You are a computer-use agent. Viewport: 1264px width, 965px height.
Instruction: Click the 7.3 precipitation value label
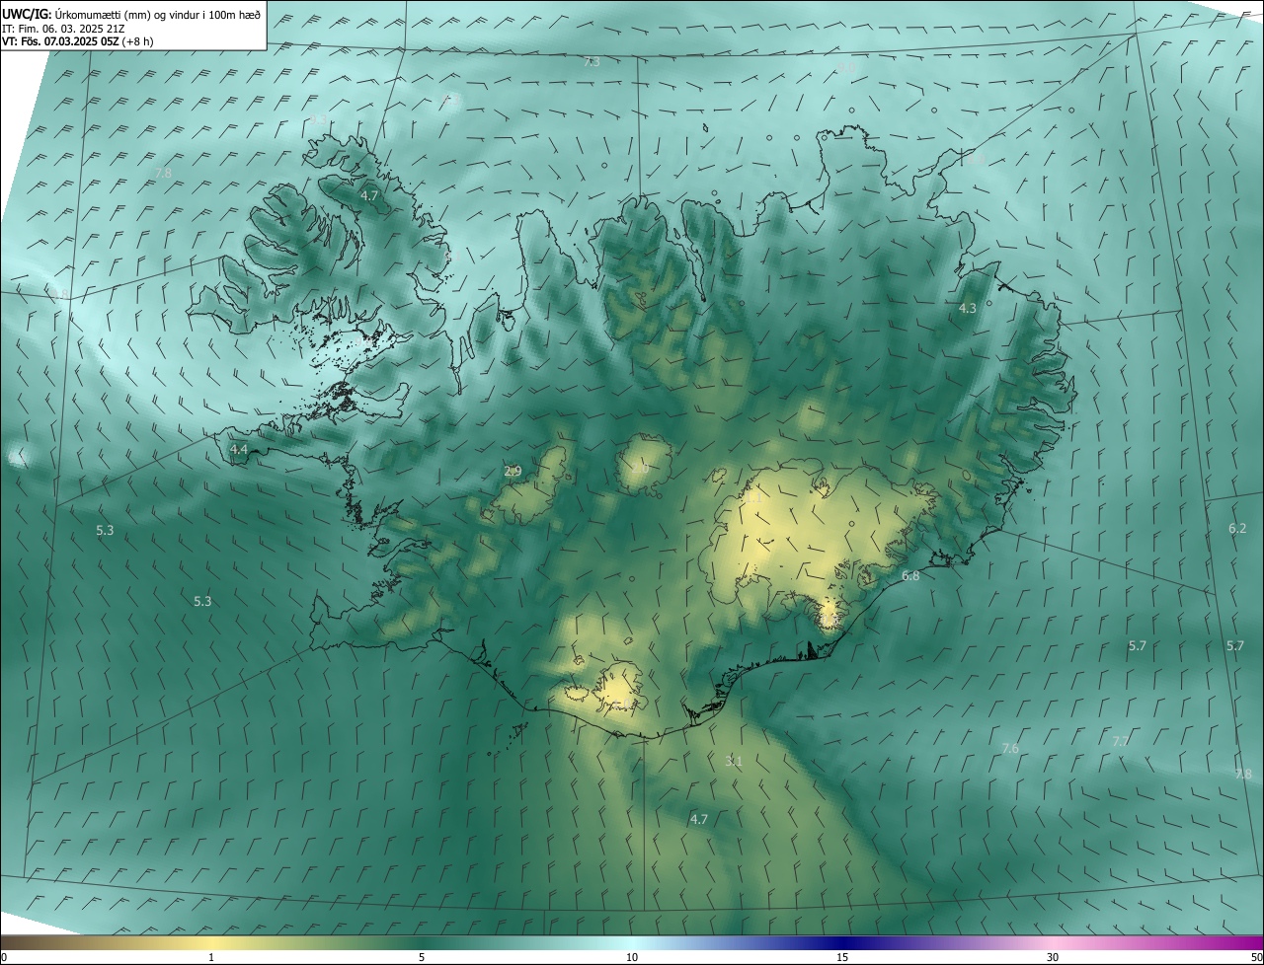pos(592,62)
